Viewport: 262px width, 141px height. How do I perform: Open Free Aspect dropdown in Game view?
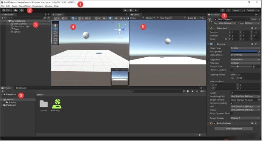tap(173, 18)
